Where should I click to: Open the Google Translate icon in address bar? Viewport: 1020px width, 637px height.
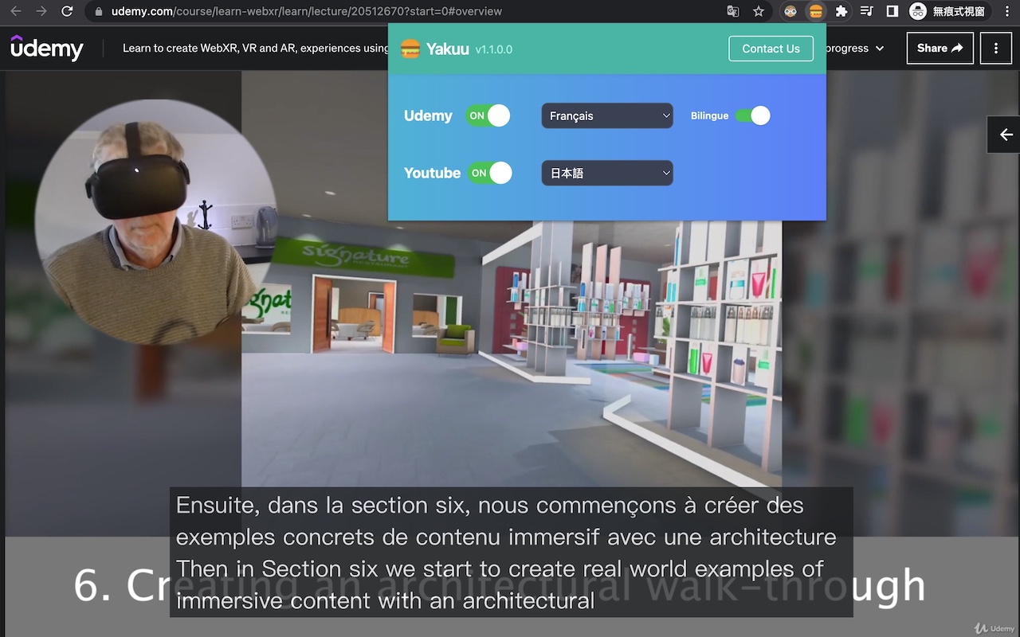tap(733, 12)
